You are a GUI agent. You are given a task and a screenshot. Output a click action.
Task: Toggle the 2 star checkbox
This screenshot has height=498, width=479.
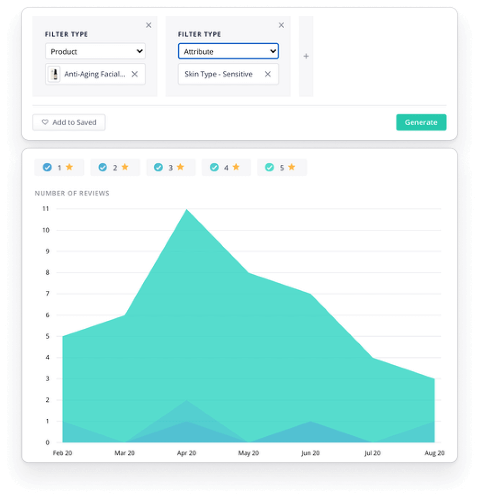[x=103, y=167]
